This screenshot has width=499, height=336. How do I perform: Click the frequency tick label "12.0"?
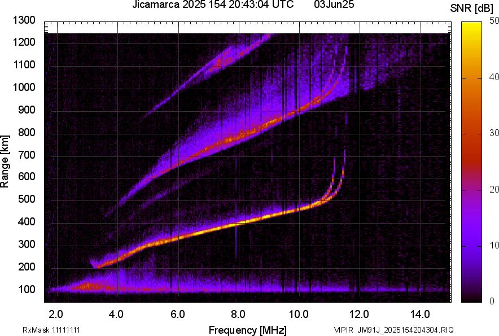[x=359, y=315]
